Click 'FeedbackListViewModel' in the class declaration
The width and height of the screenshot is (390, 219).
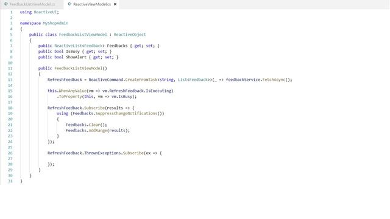[83, 35]
